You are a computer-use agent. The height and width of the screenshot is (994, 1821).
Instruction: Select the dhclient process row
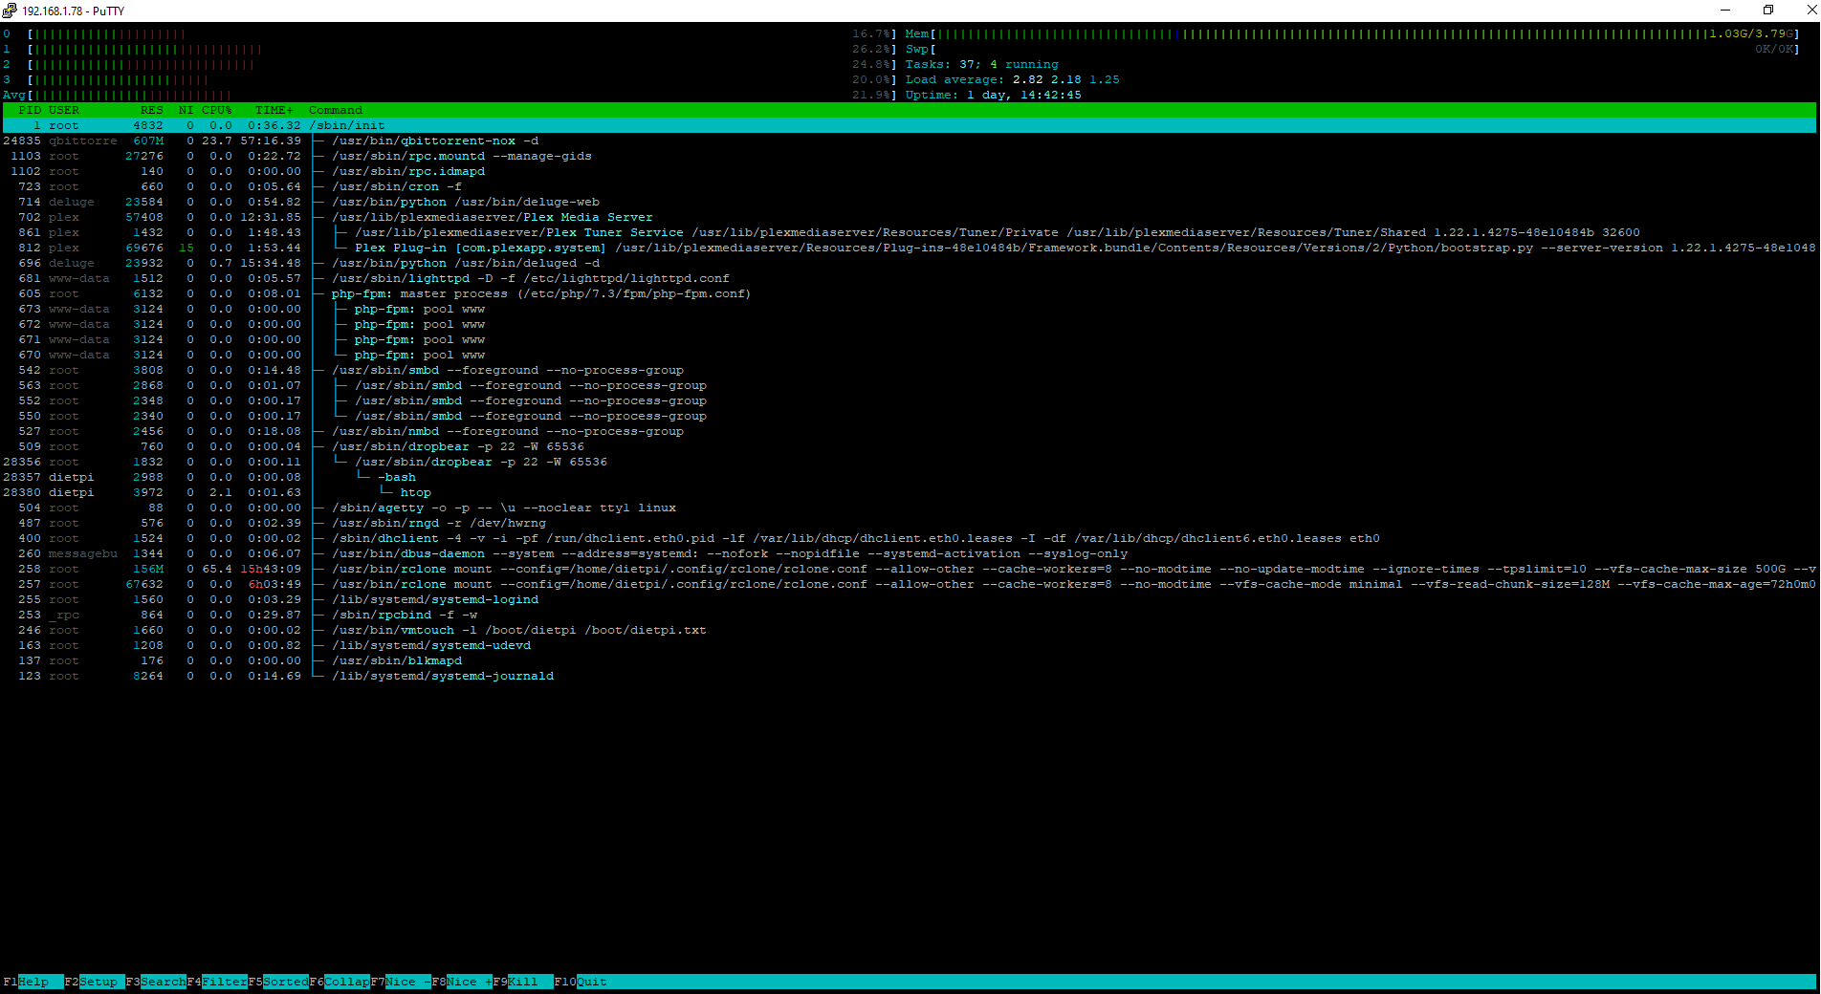[910, 538]
